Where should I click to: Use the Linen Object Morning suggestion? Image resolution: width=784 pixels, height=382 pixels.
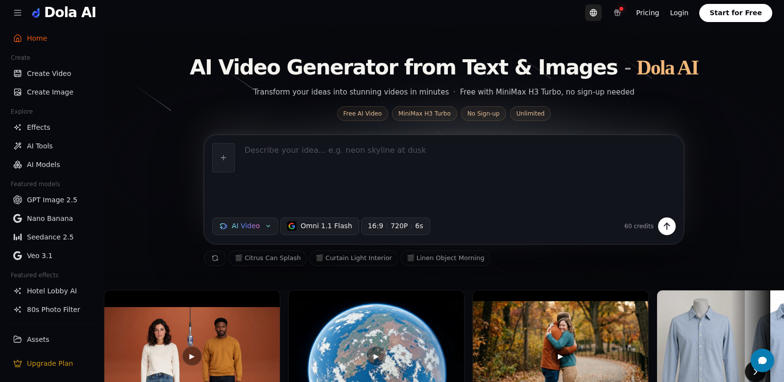tap(445, 258)
